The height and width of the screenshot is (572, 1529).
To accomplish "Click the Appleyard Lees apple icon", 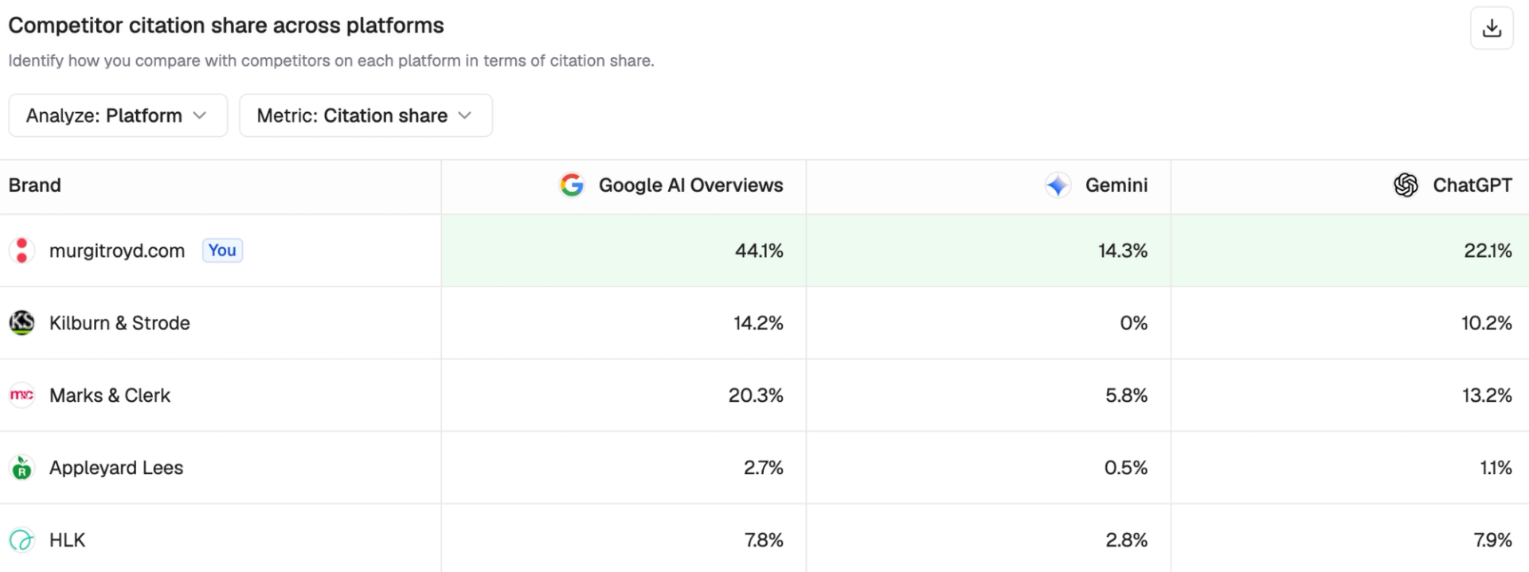I will click(22, 468).
